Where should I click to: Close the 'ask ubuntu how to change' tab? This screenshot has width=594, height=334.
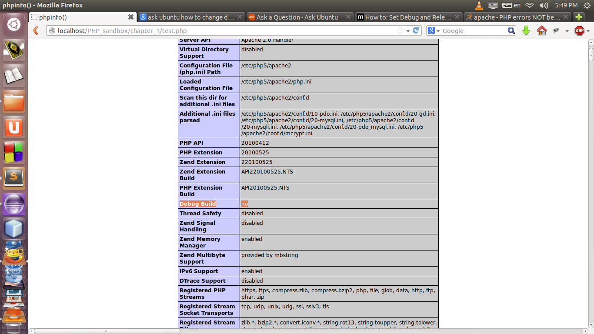click(240, 17)
